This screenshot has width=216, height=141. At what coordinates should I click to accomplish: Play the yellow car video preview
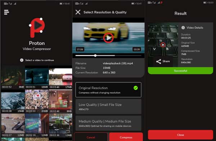click(108, 38)
